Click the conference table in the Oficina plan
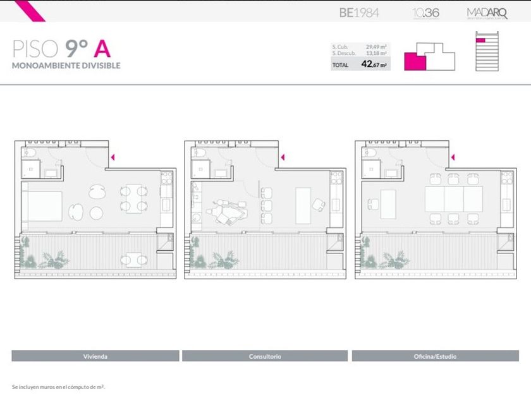This screenshot has width=531, height=398. [x=454, y=198]
